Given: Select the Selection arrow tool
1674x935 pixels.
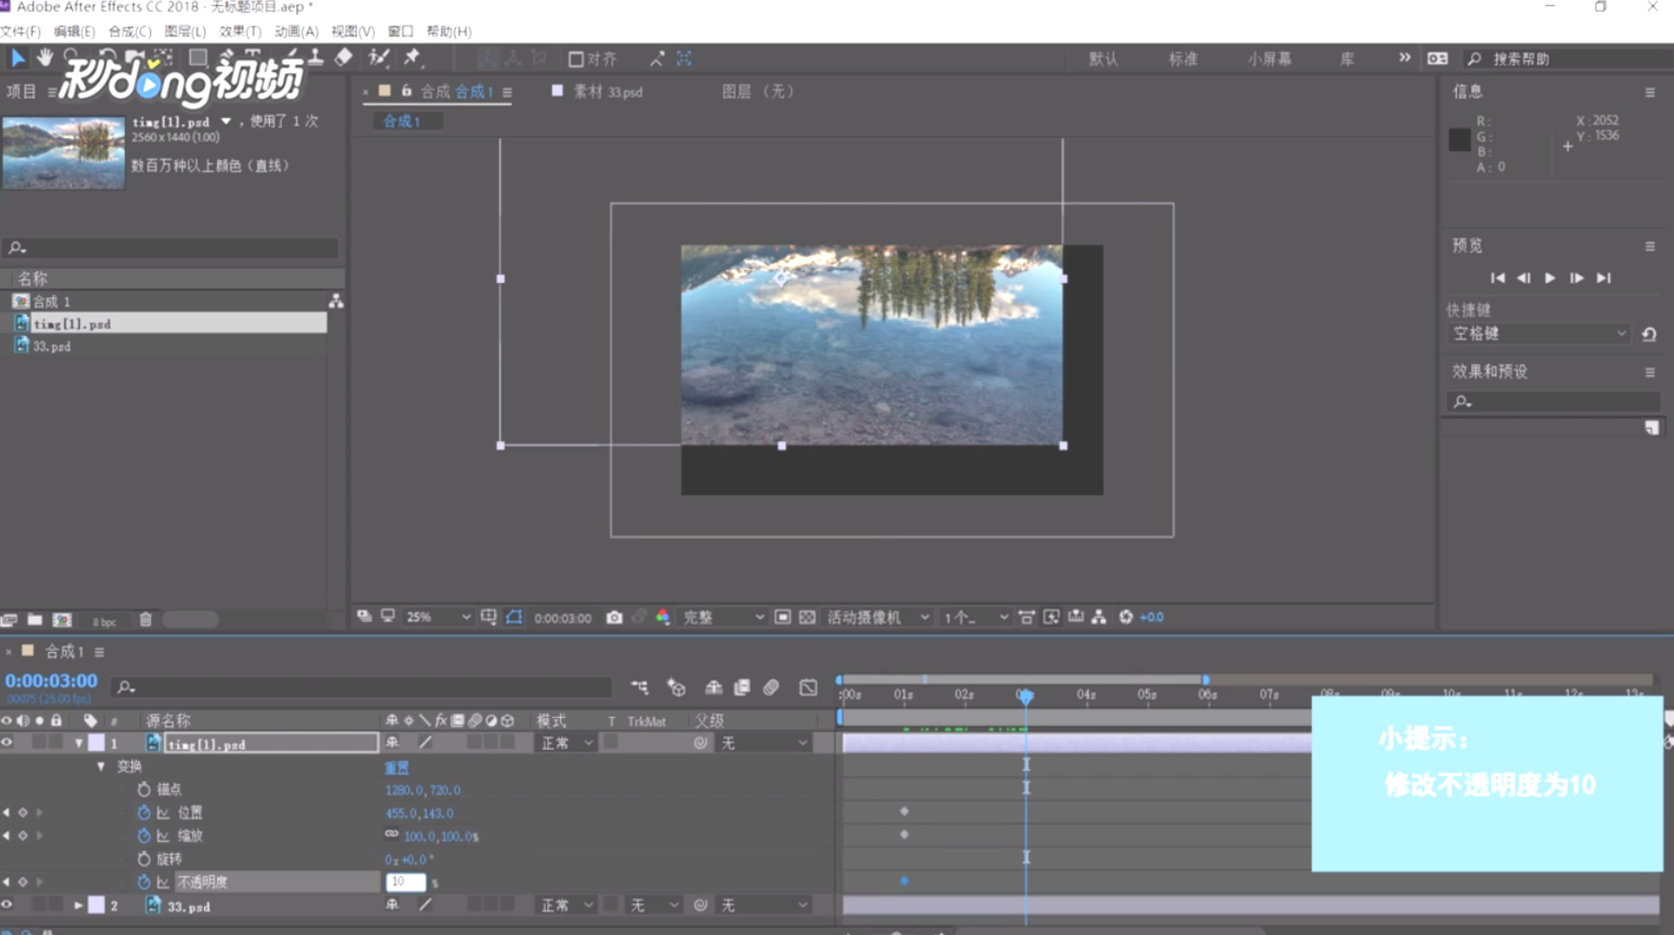Looking at the screenshot, I should [x=17, y=58].
